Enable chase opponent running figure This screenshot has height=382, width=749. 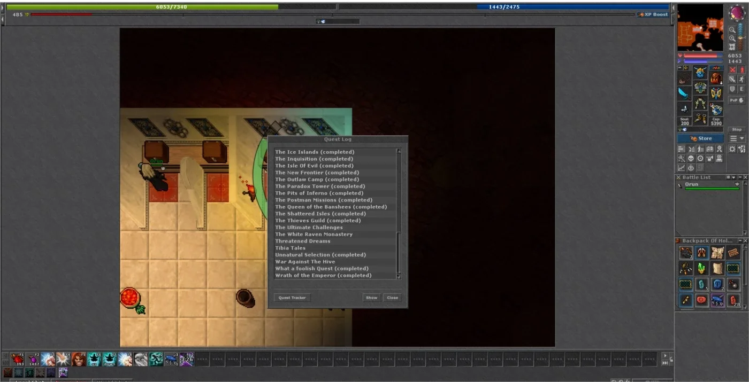click(742, 80)
